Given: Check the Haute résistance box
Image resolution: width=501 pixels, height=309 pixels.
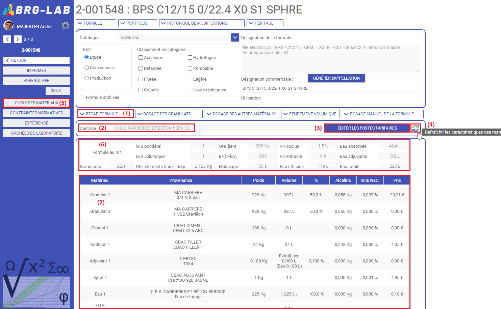Looking at the screenshot, I should point(190,90).
